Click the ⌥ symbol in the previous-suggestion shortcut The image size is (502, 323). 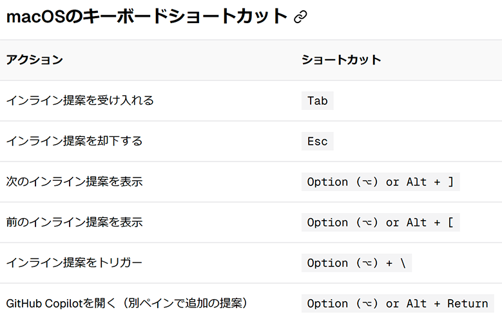pos(367,223)
